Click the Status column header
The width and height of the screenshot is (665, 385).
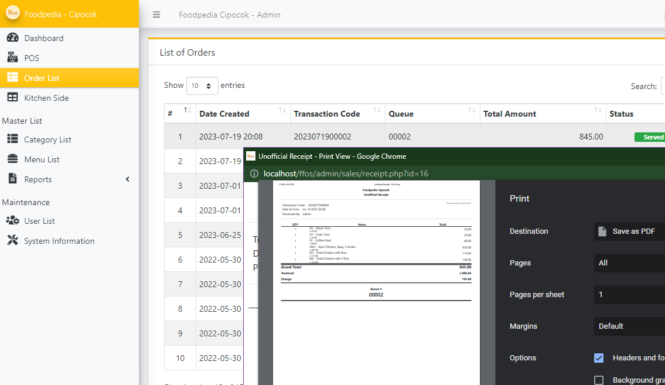coord(635,114)
